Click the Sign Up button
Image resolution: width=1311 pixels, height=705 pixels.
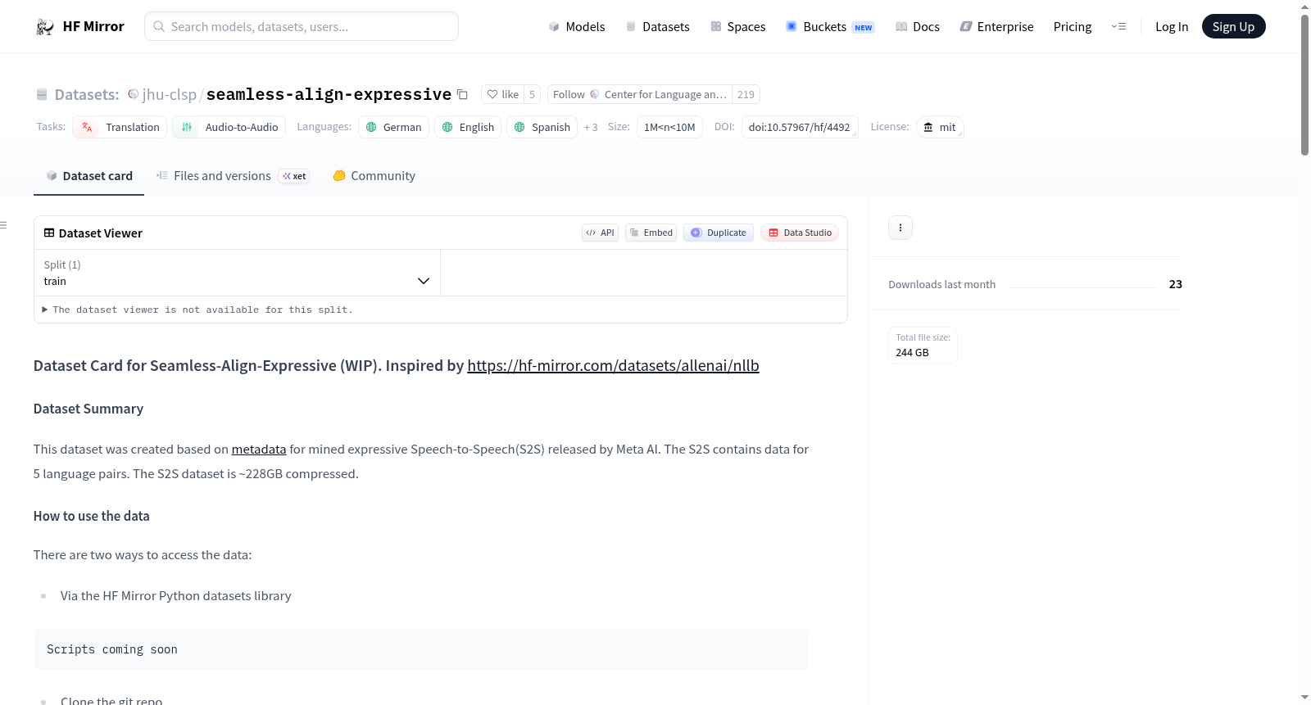point(1233,27)
